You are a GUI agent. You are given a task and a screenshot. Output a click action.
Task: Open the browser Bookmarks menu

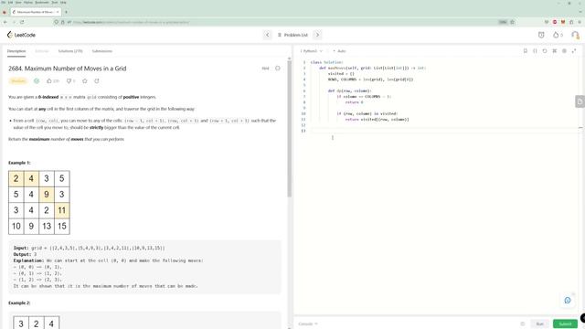42,2
